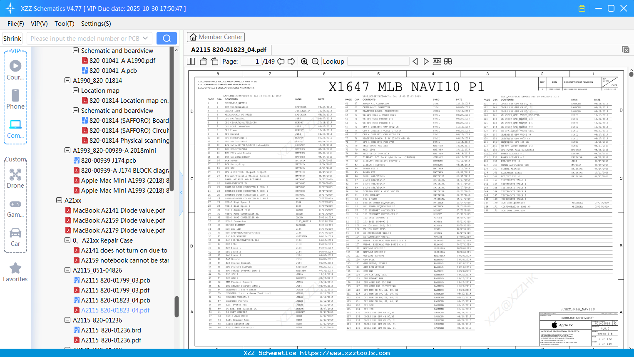Rotate the page clockwise
The image size is (634, 357).
[214, 62]
